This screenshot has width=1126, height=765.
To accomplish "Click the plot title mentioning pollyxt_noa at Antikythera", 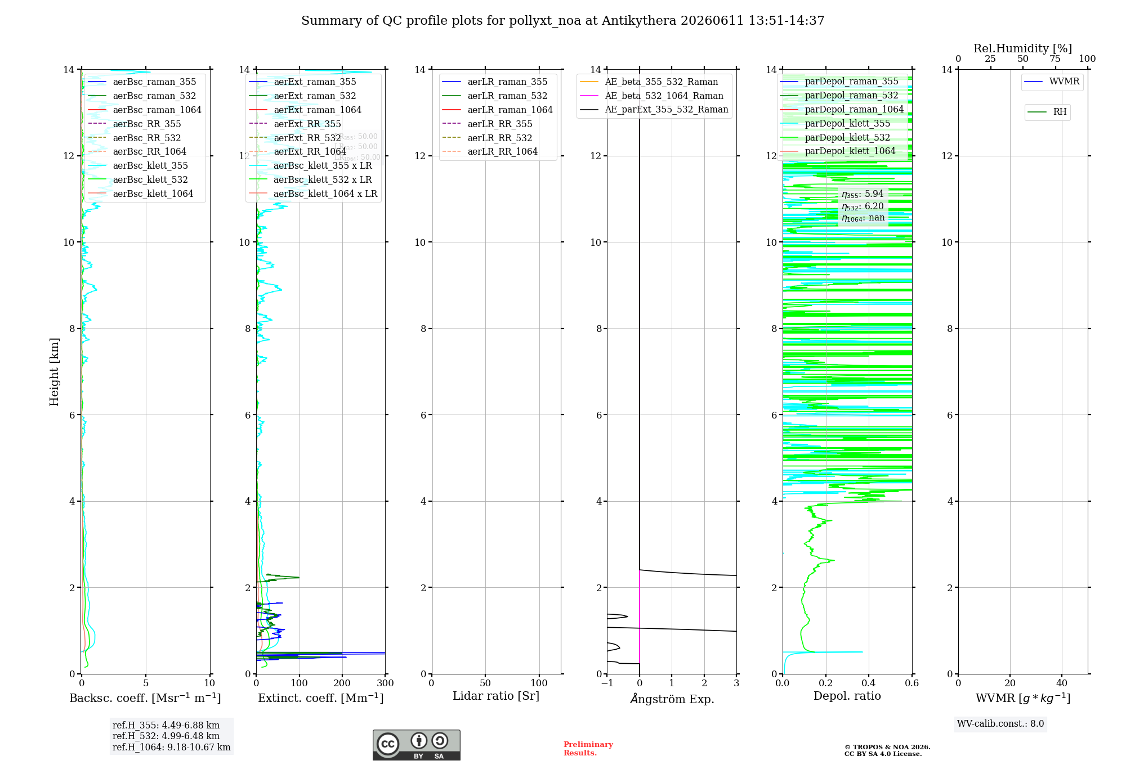I will click(562, 21).
